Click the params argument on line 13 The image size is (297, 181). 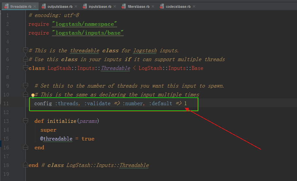click(88, 121)
